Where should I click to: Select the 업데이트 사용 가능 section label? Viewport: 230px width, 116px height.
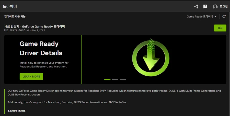[15, 17]
